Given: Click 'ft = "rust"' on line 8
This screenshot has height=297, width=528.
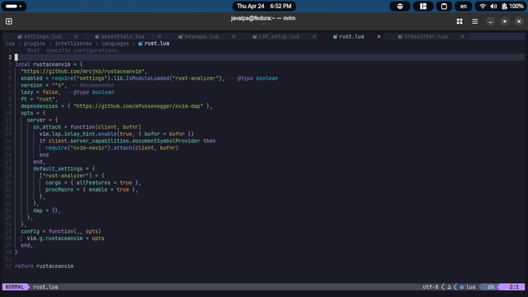Looking at the screenshot, I should tap(38, 99).
